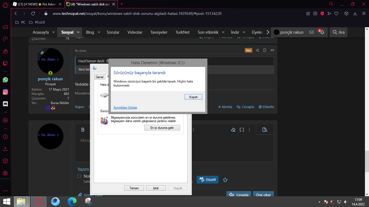Image resolution: width=369 pixels, height=207 pixels.
Task: Expand more navigation items with chevron
Action: (x=268, y=32)
